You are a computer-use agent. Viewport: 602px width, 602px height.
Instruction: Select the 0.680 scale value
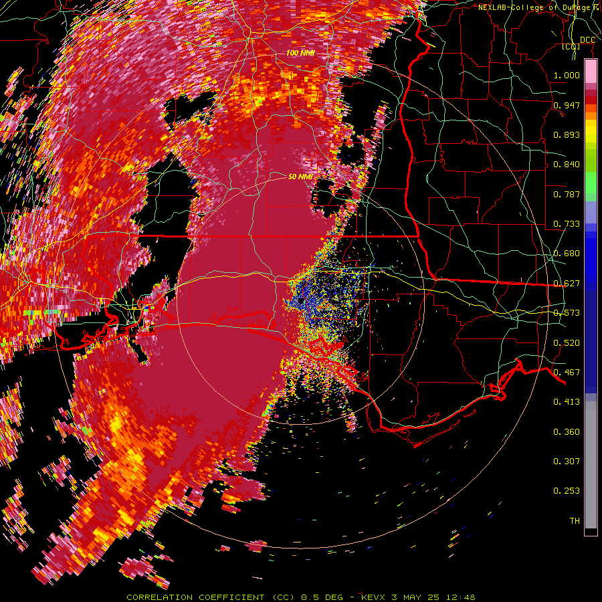(x=567, y=254)
